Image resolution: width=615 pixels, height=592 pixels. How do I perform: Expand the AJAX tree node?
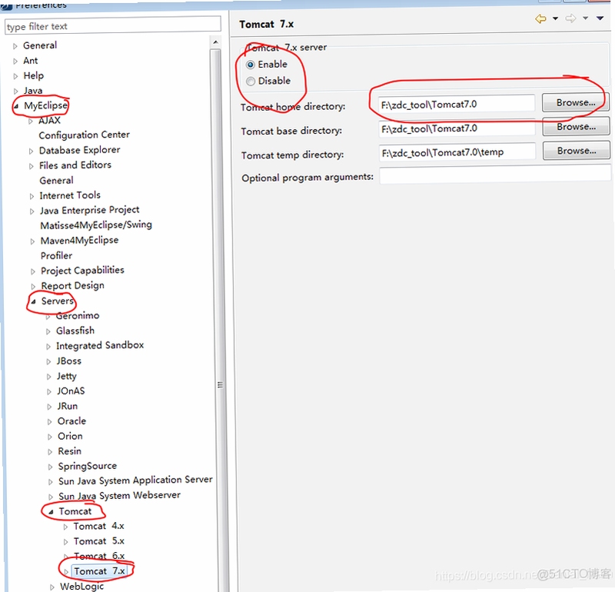tap(30, 121)
